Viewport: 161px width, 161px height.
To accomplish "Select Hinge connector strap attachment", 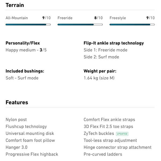I will click(117, 147).
